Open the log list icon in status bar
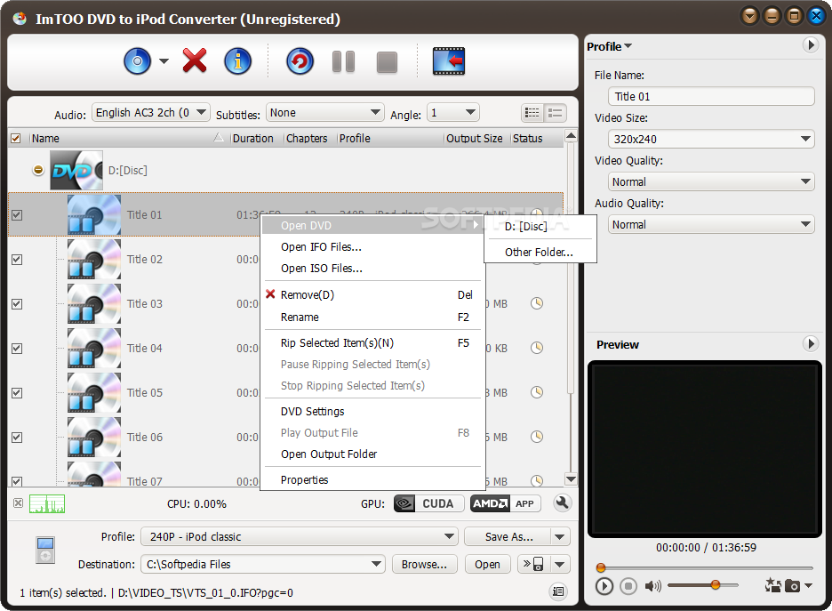The height and width of the screenshot is (611, 832). 558,591
